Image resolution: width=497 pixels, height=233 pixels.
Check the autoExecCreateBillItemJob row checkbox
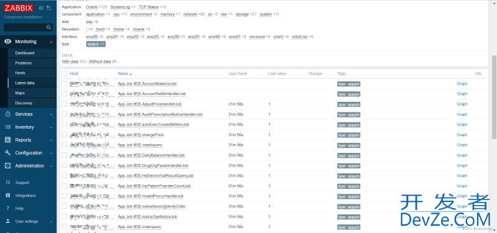click(x=65, y=125)
